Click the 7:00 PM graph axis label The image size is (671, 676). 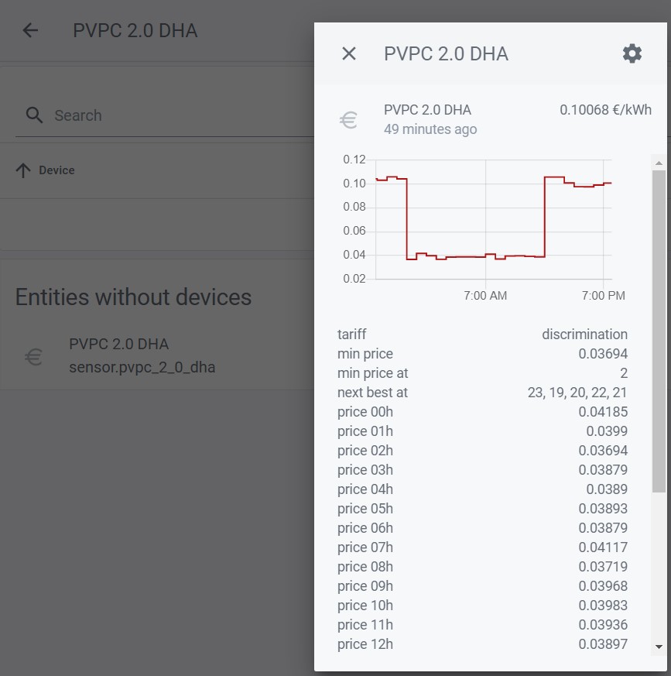(604, 296)
